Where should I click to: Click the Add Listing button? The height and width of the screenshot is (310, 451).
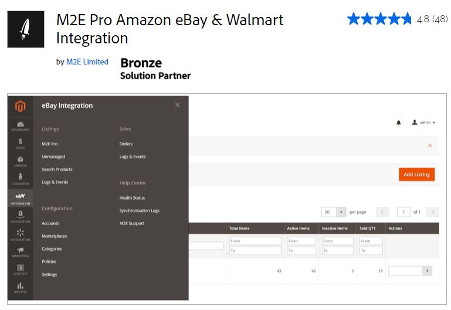[416, 175]
